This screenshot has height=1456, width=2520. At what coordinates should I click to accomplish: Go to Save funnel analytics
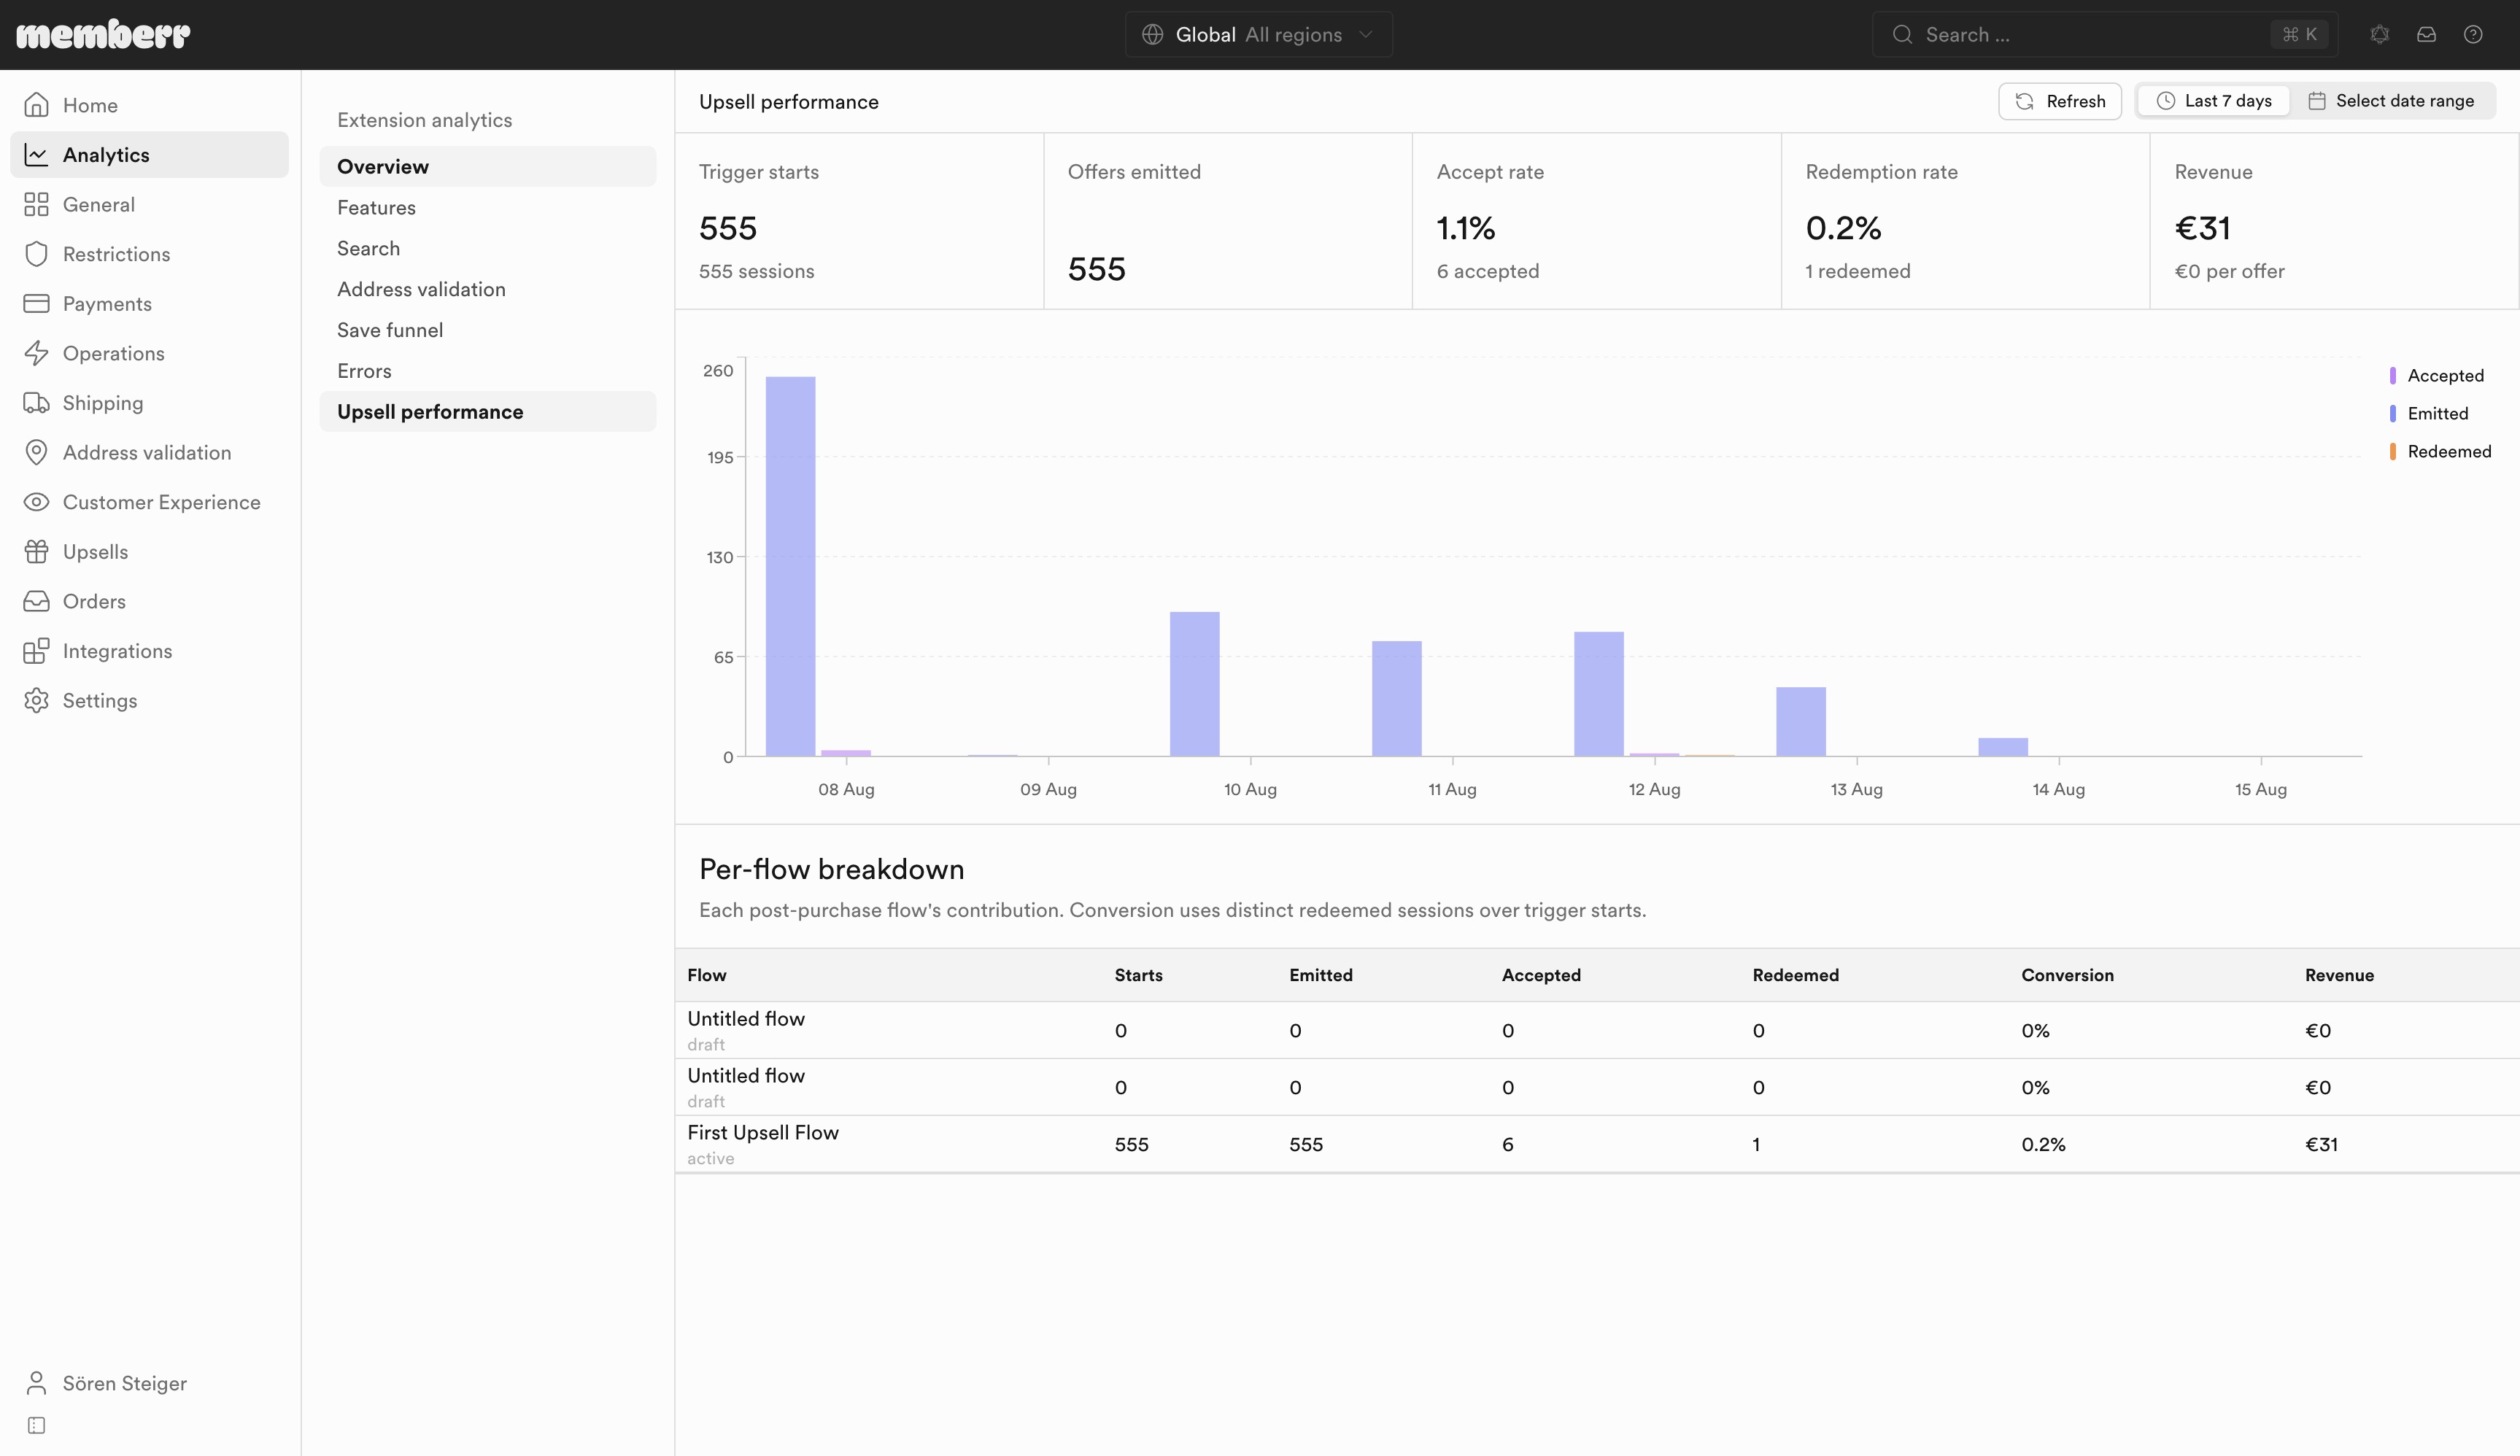click(390, 330)
